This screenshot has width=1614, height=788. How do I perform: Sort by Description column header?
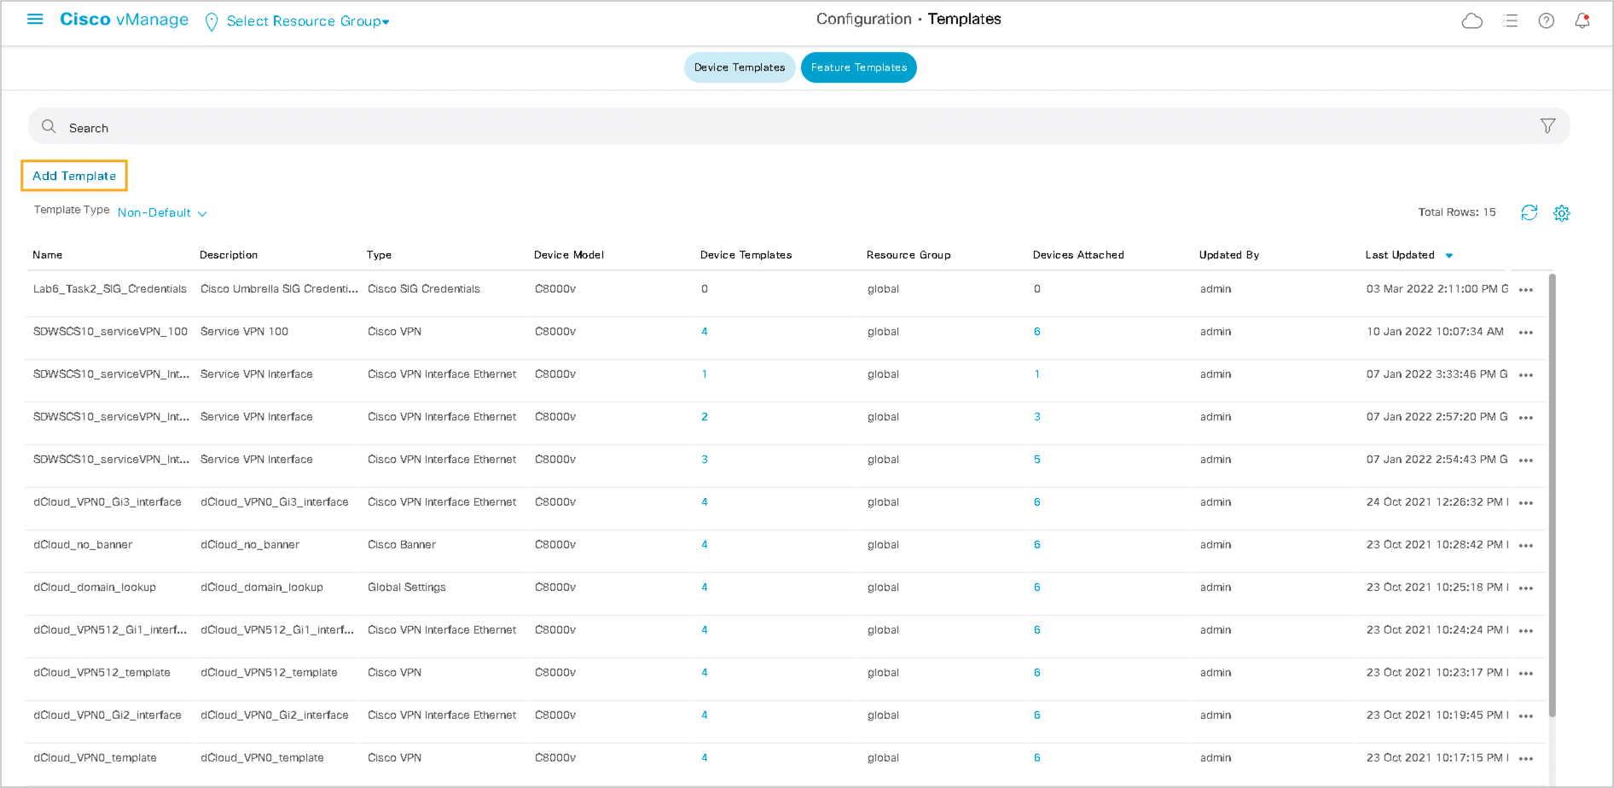pos(229,255)
